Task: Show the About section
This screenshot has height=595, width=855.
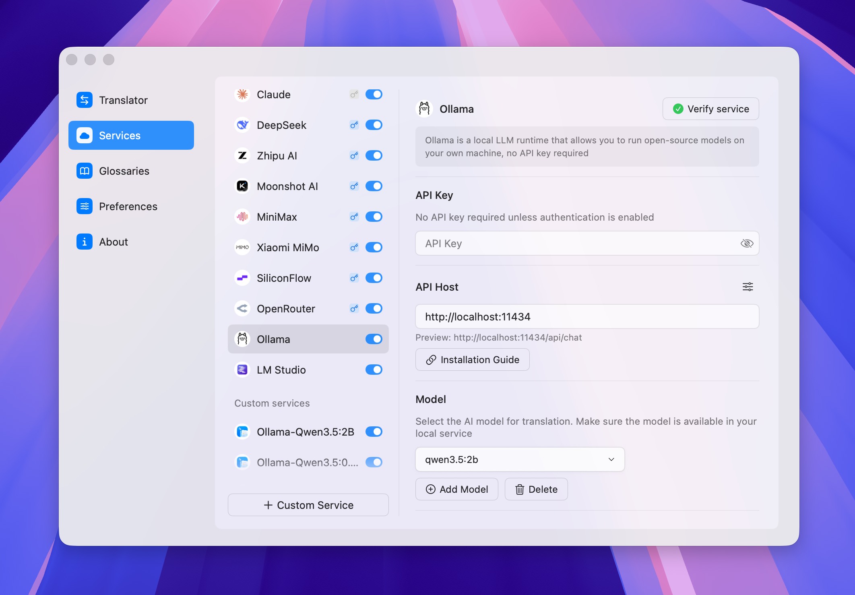Action: click(131, 242)
